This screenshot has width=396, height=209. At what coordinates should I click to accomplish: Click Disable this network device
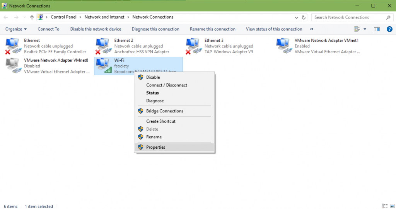pos(96,29)
